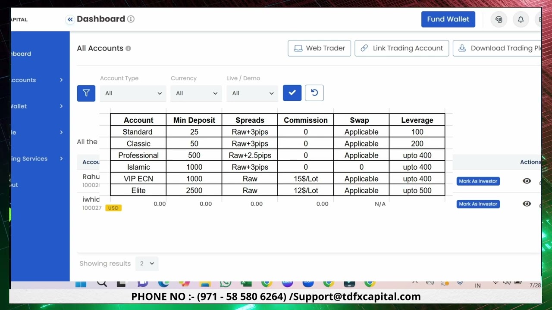The image size is (552, 310).
Task: Open the taskbar Search magnifier
Action: coord(102,283)
